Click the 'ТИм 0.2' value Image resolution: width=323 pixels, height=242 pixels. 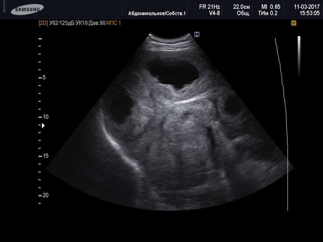[x=268, y=13]
